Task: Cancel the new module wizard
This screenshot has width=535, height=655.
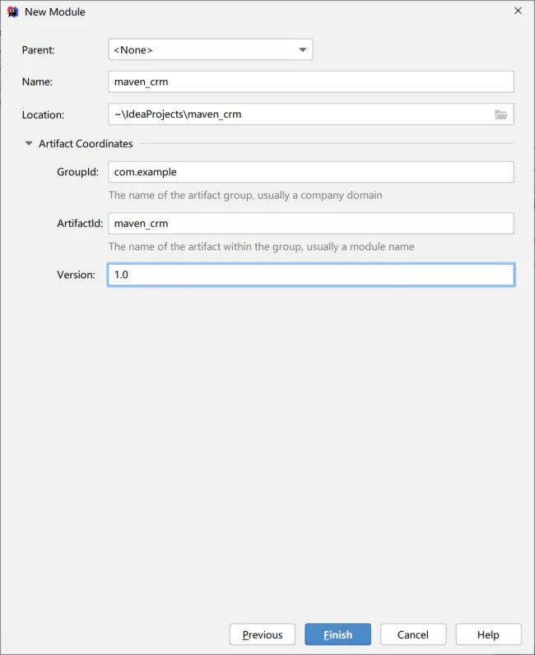Action: (x=413, y=634)
